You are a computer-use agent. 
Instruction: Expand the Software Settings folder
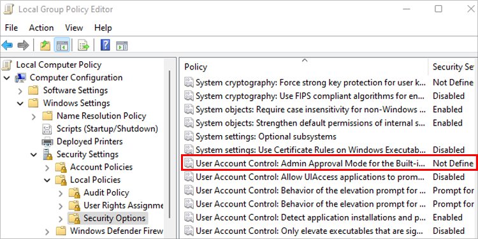(20, 91)
